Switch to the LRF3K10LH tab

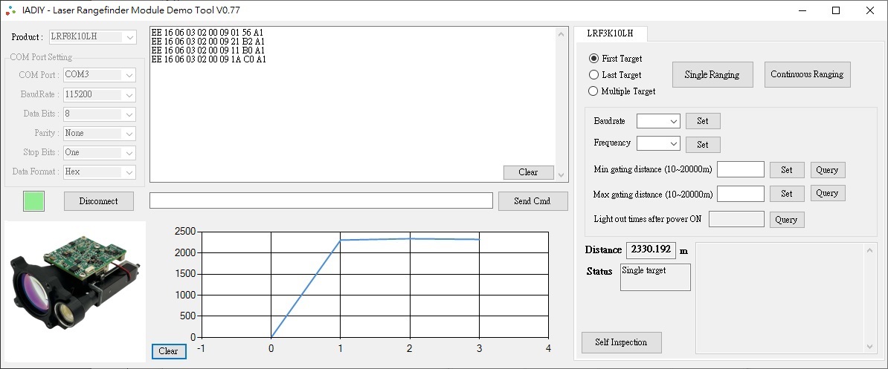[x=610, y=34]
